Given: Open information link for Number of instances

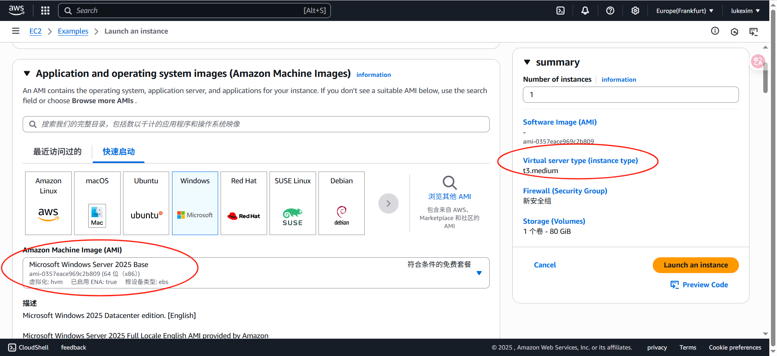Looking at the screenshot, I should point(619,80).
